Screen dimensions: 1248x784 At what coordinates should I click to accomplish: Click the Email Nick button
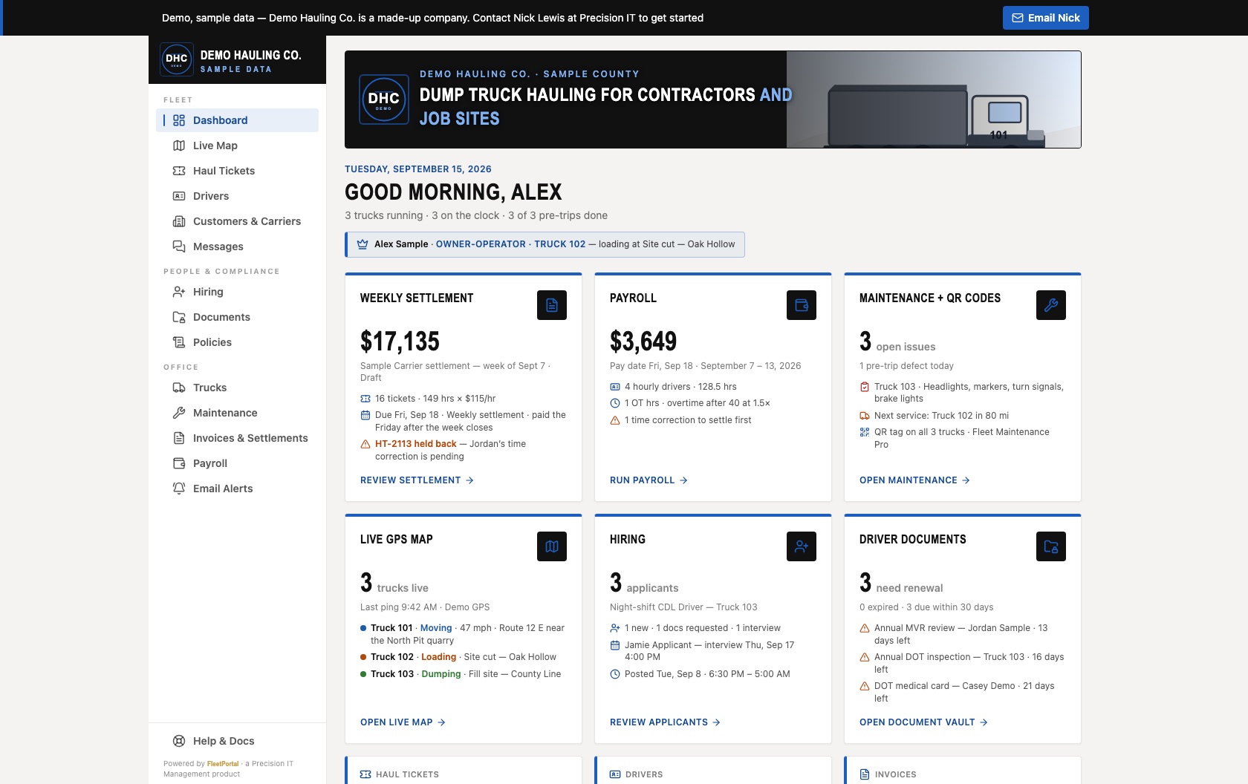tap(1046, 18)
